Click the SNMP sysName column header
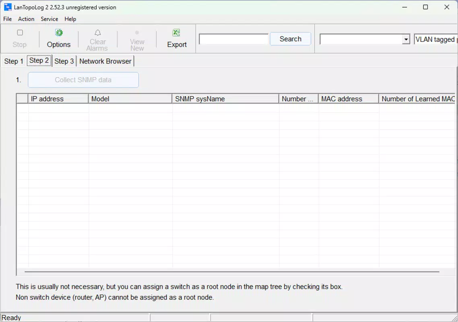The height and width of the screenshot is (322, 458). 225,99
